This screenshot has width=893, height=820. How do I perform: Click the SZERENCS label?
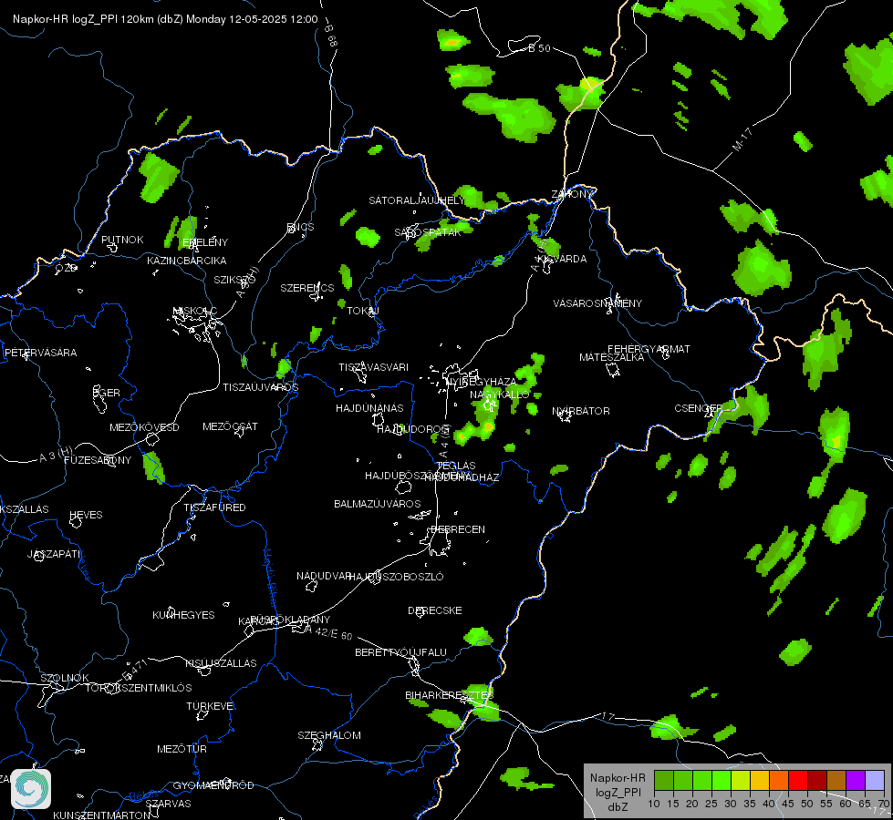tap(307, 288)
